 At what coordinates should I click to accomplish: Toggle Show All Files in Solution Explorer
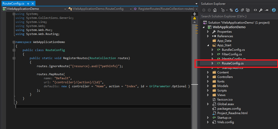[x=248, y=10]
